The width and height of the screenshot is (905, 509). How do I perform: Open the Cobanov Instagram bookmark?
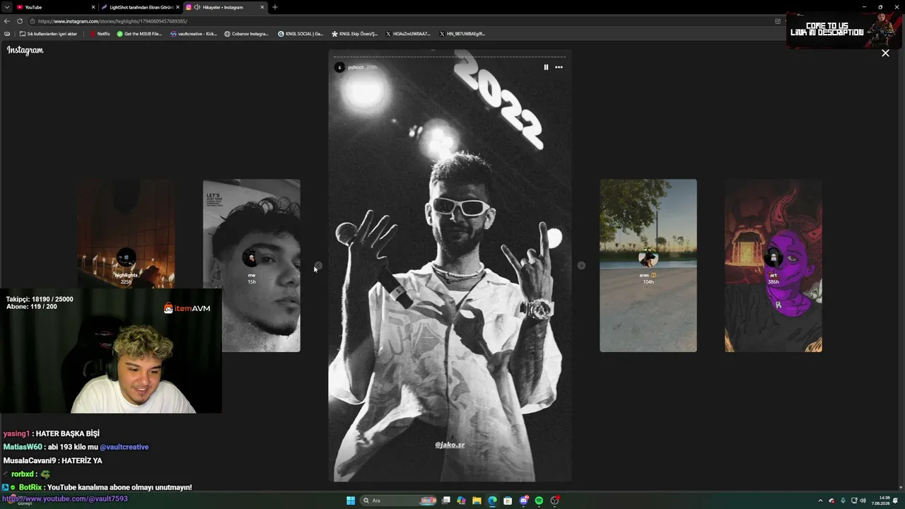click(x=247, y=34)
